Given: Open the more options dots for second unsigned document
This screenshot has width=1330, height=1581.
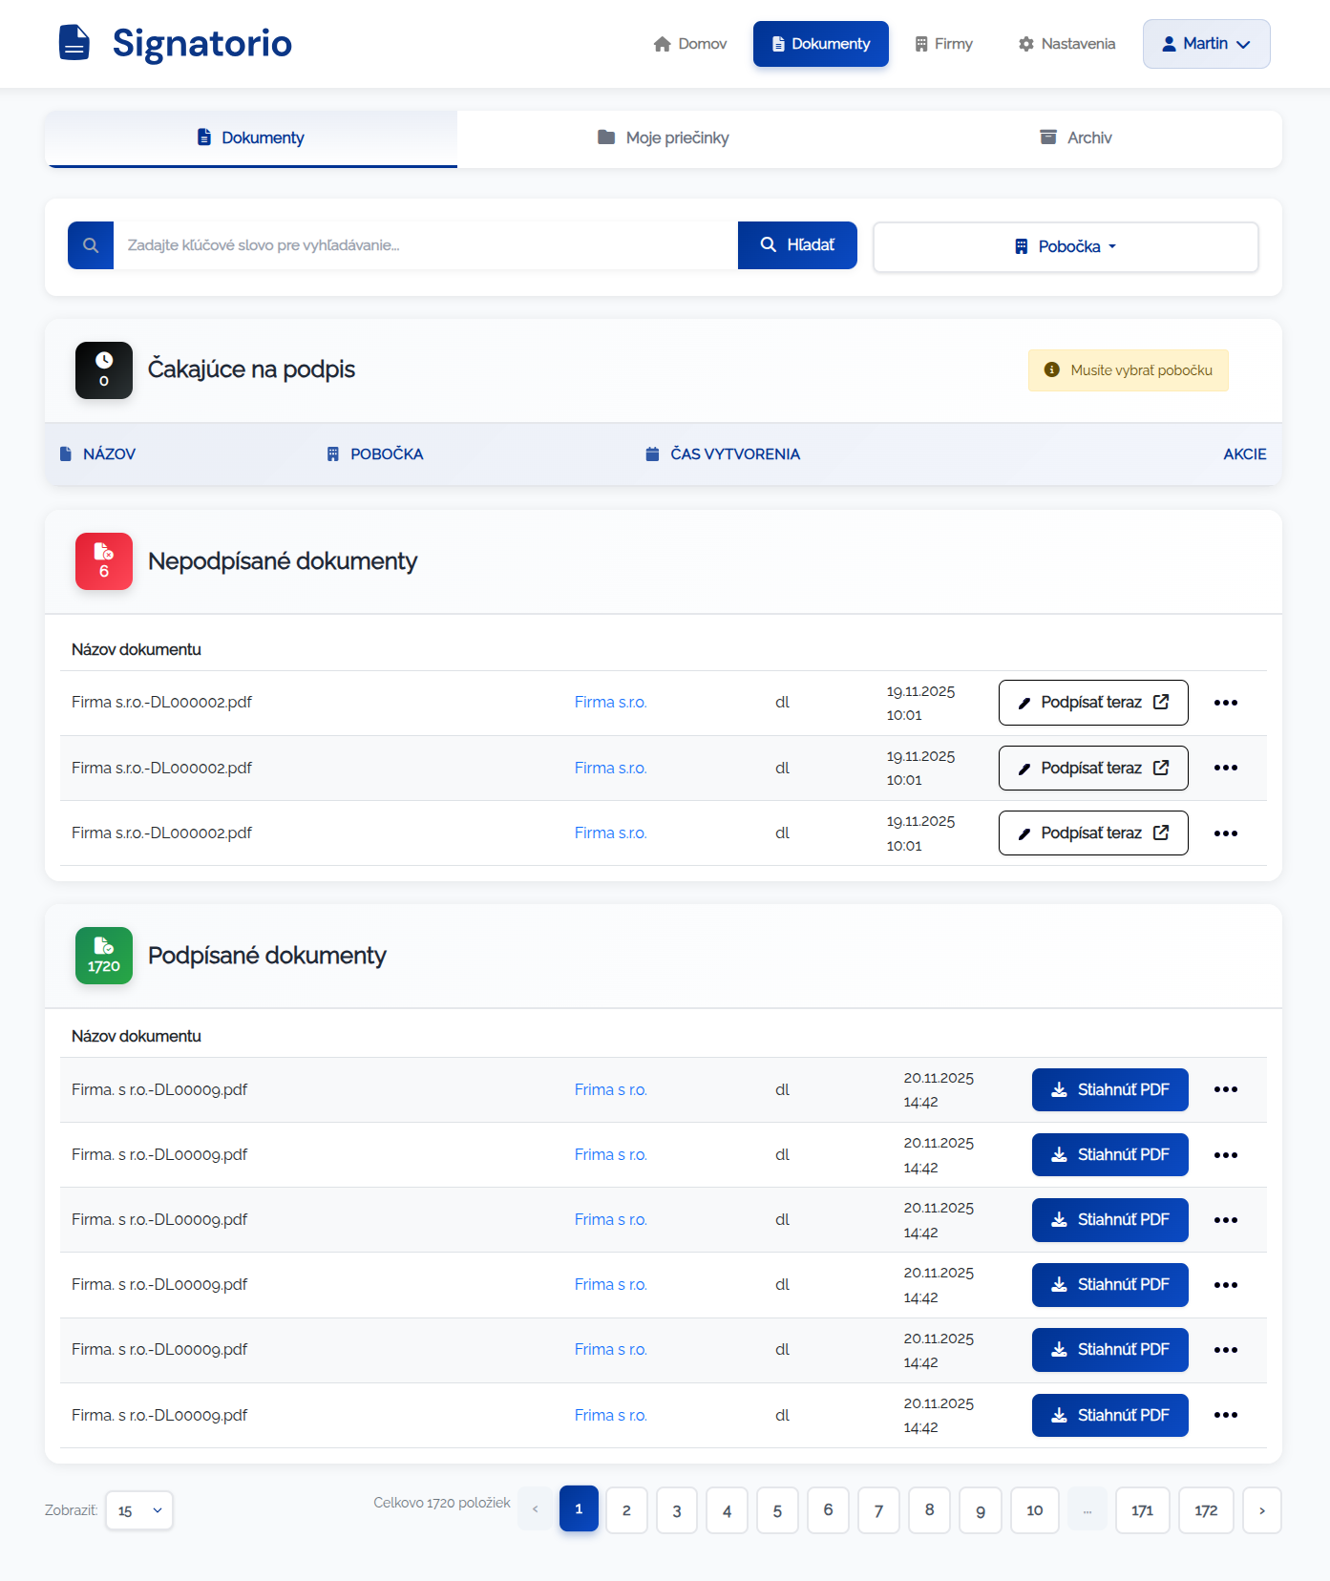Looking at the screenshot, I should (1226, 768).
